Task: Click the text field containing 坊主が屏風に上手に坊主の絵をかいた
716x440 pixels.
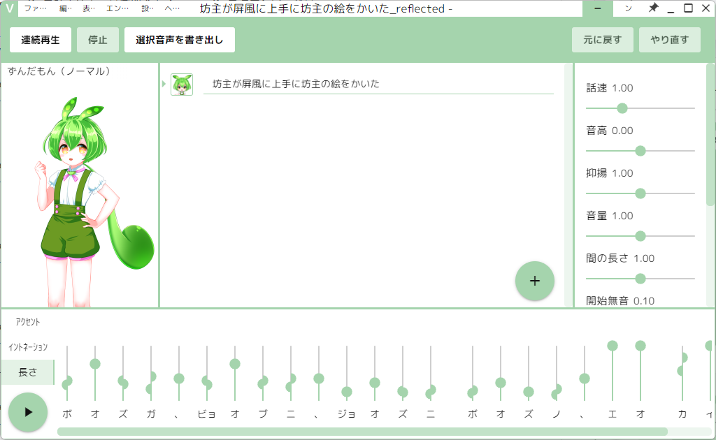Action: pyautogui.click(x=378, y=84)
